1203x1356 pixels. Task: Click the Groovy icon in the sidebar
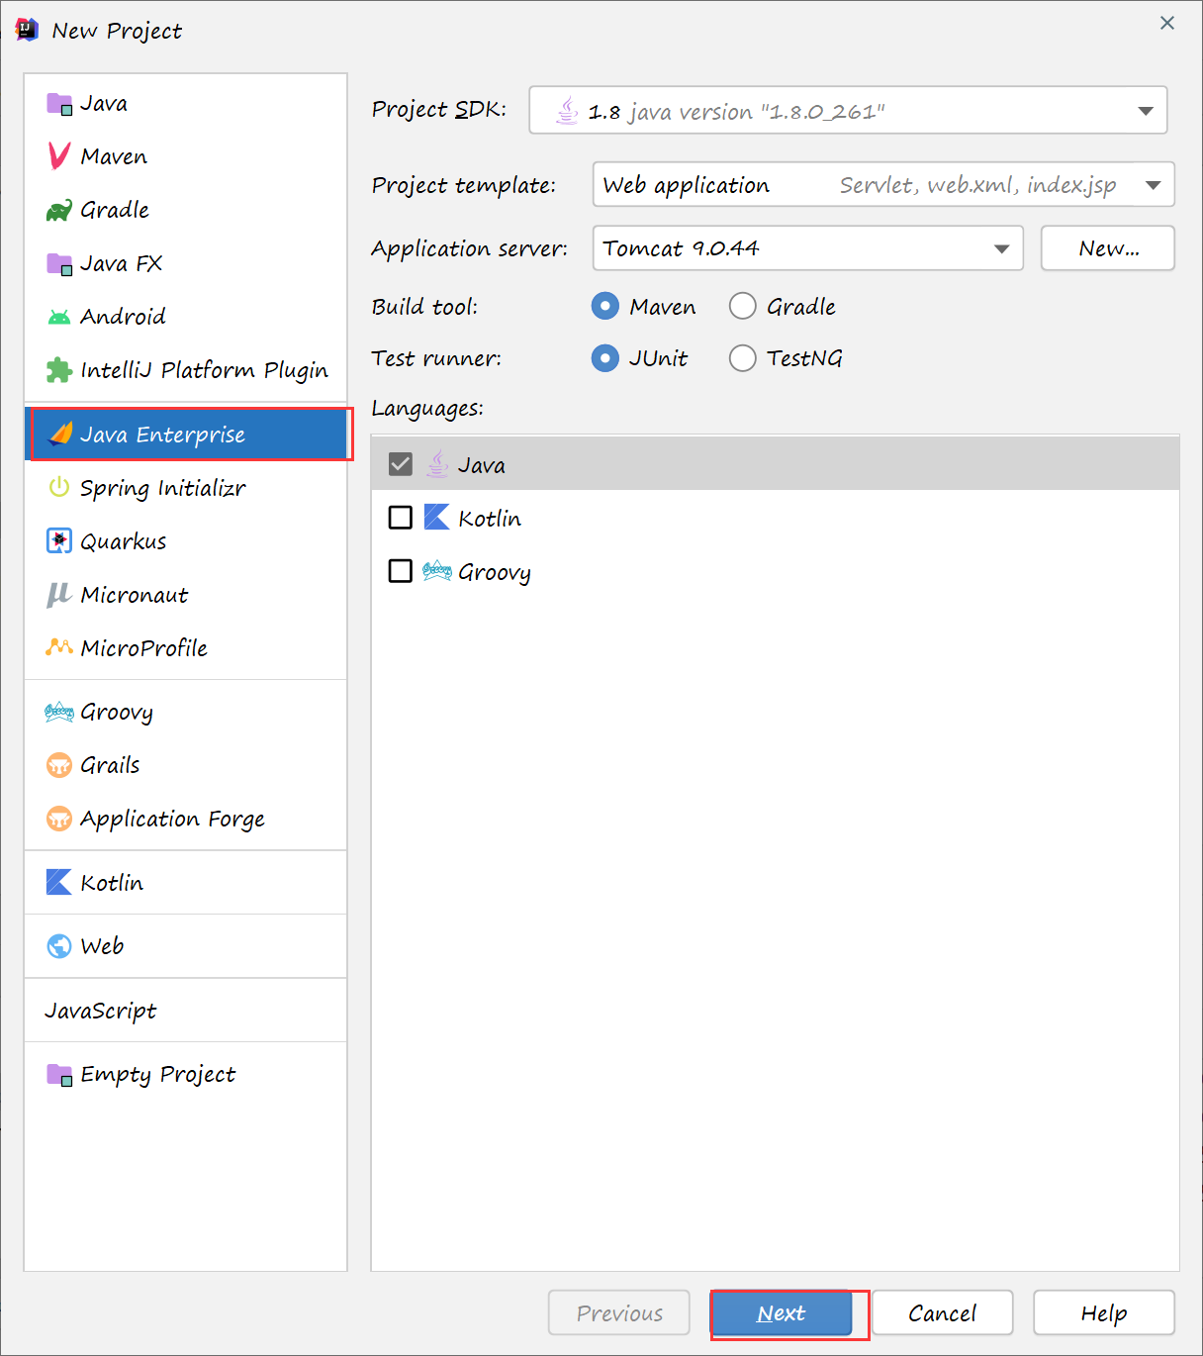59,712
